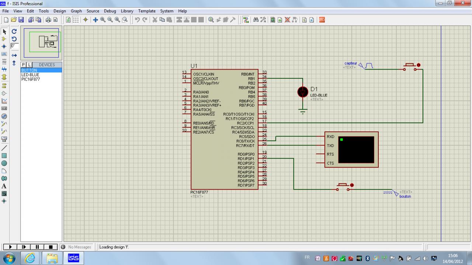Click the L library manager button
This screenshot has height=265, width=472.
[29, 65]
